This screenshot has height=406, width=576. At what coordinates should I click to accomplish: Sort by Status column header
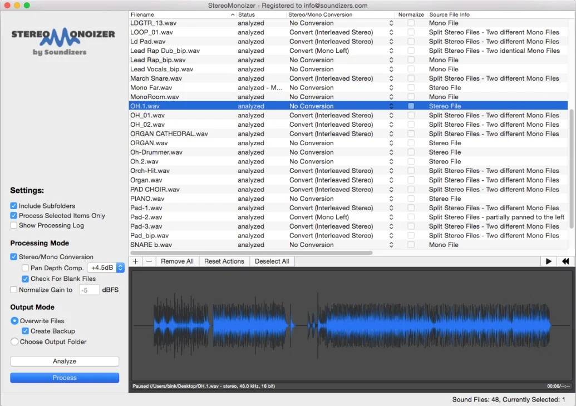click(x=261, y=14)
